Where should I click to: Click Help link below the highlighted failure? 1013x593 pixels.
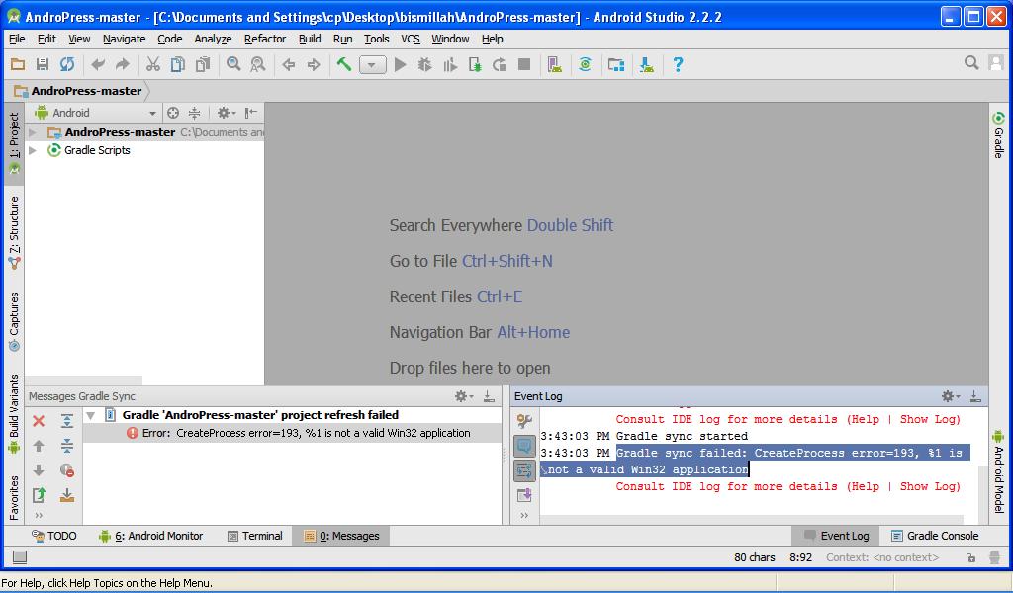point(865,486)
